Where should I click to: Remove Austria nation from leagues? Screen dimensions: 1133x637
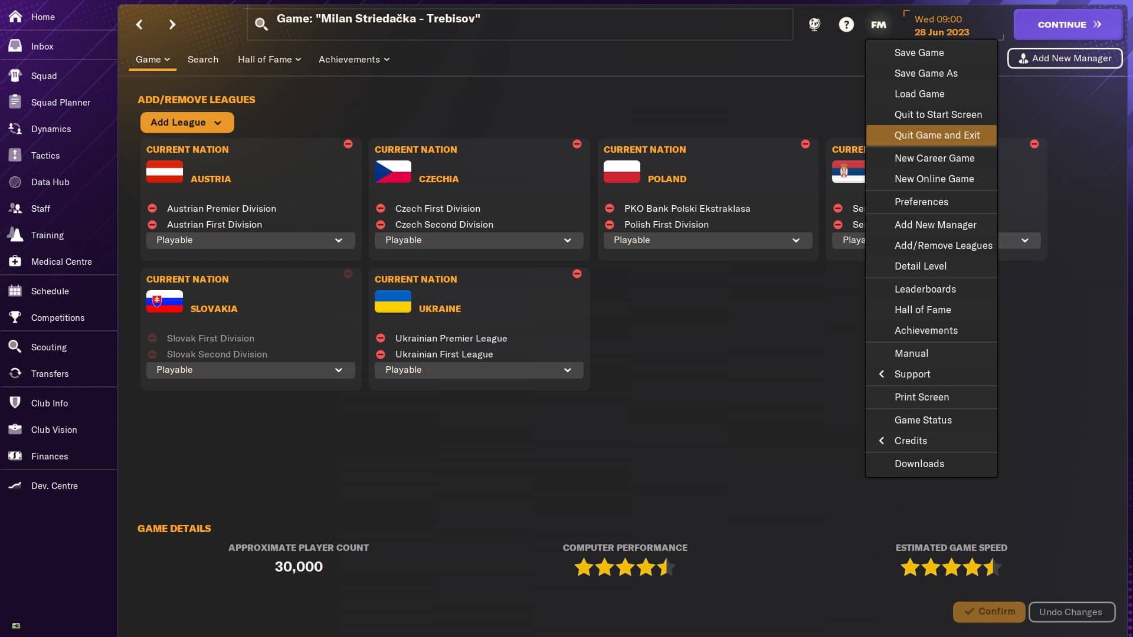click(348, 144)
